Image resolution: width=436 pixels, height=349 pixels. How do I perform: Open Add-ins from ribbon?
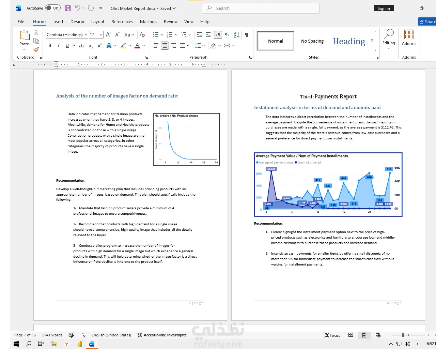[409, 37]
